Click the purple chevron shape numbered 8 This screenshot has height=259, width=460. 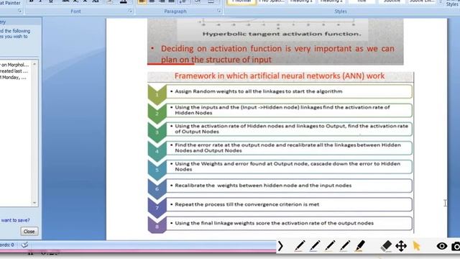(x=157, y=226)
